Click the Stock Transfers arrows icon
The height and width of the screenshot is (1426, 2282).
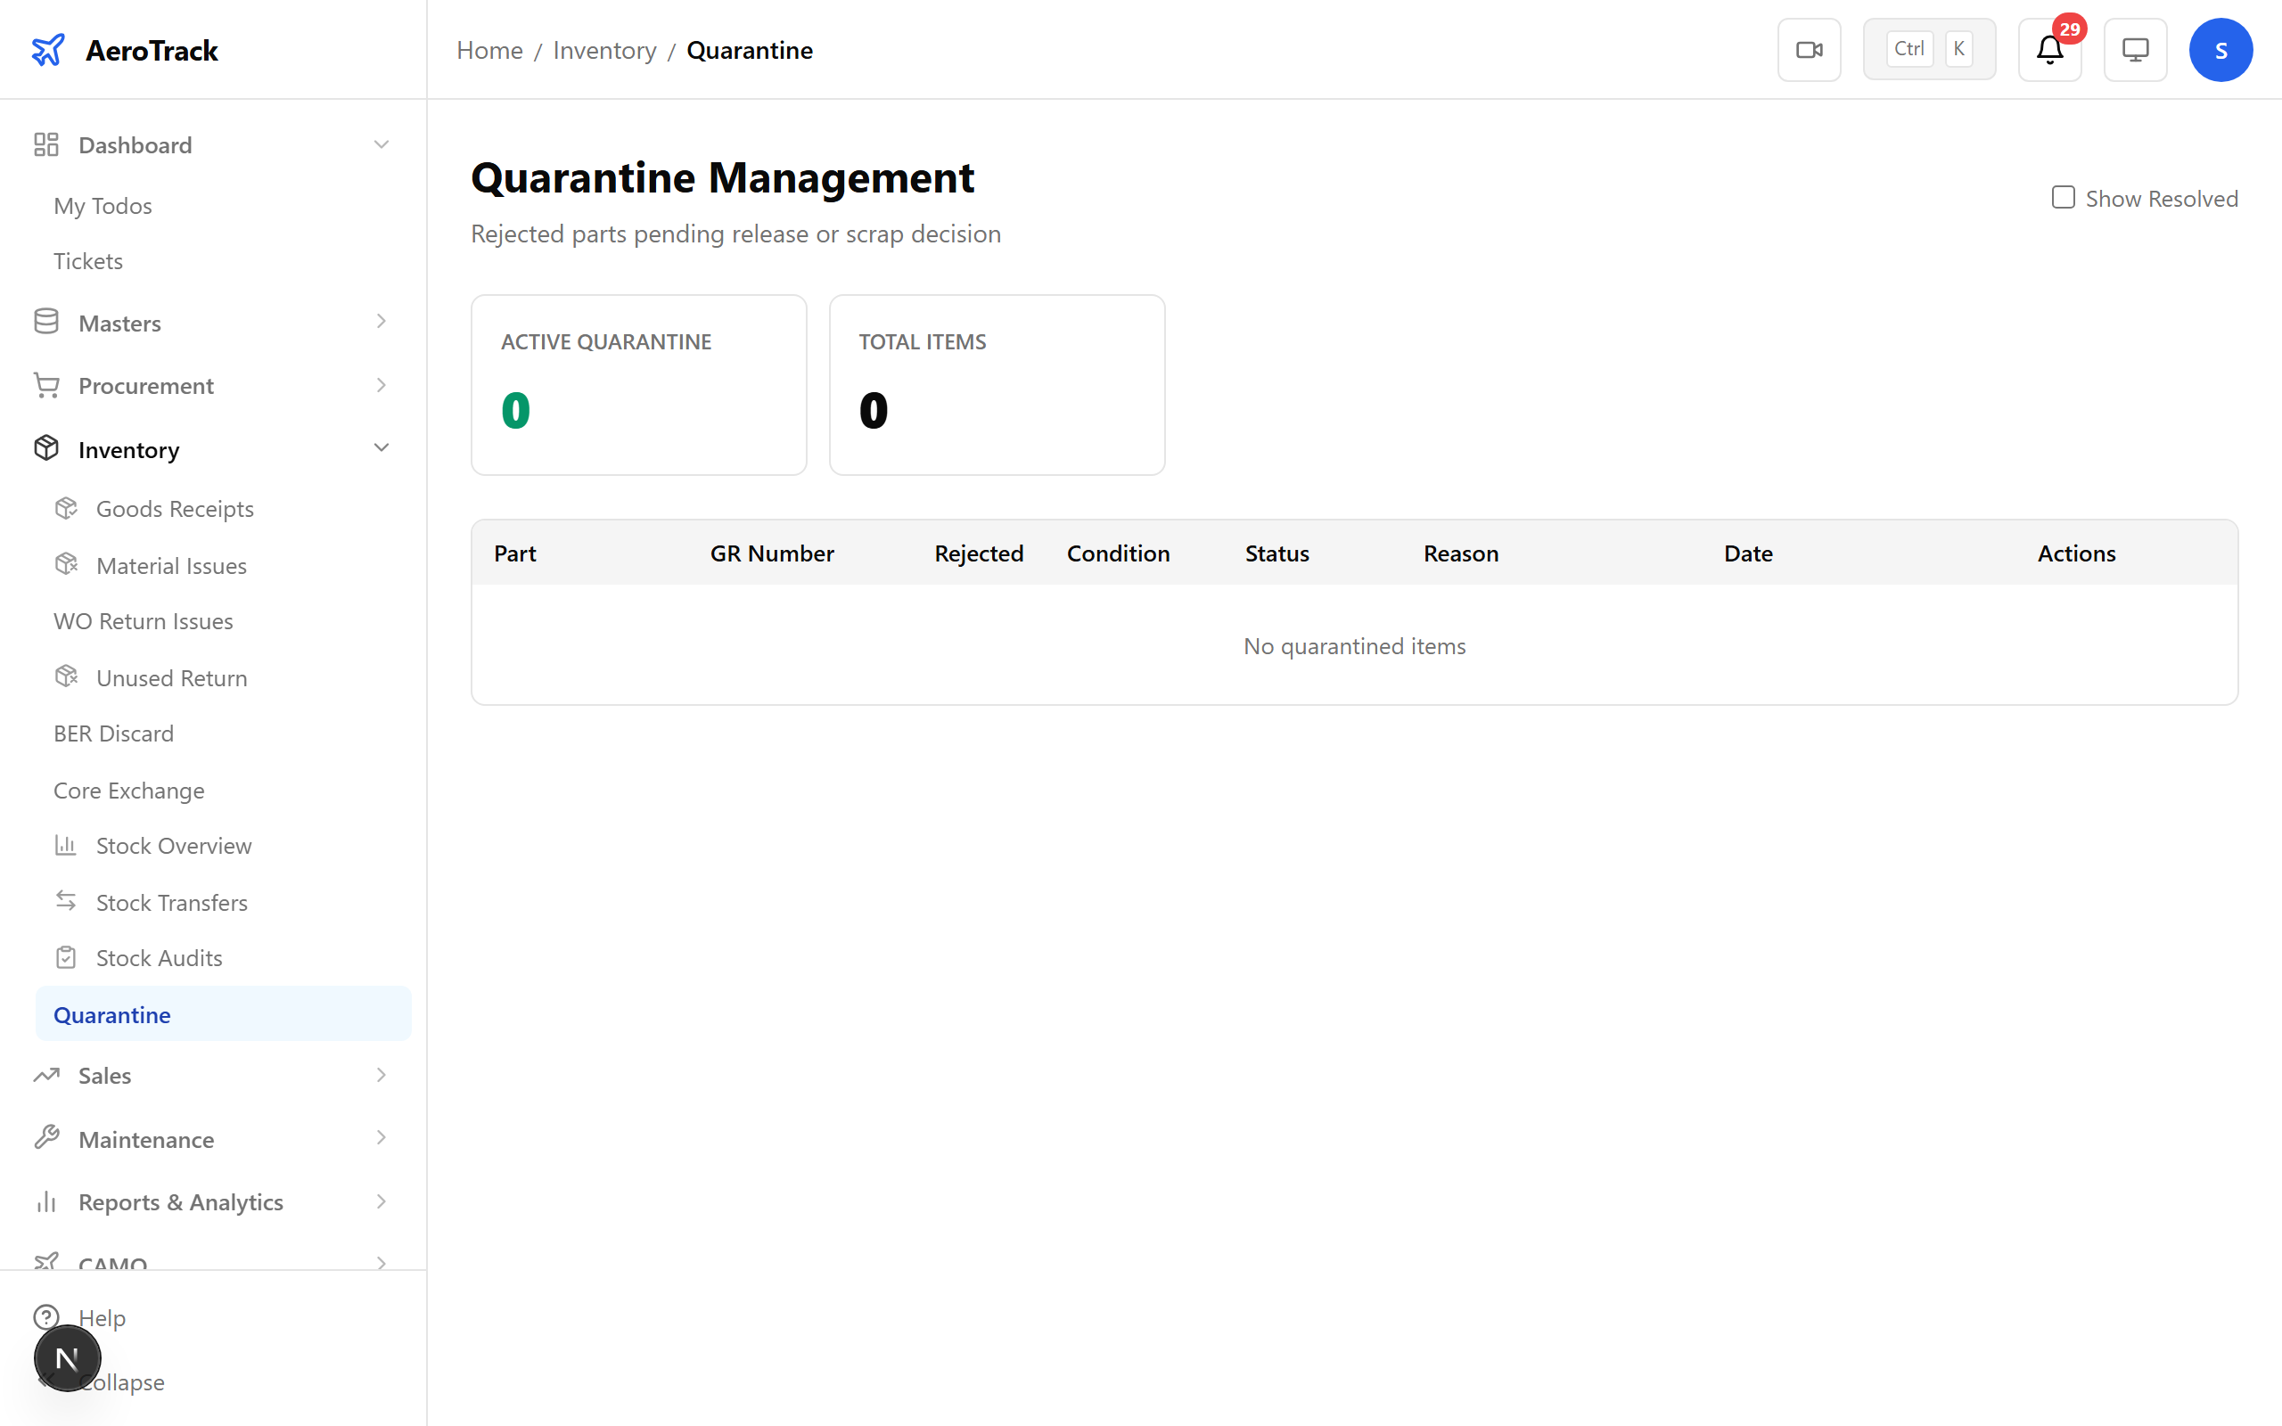point(65,902)
